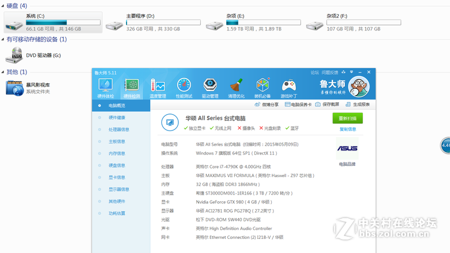Select the 电脑概览 sidebar tab

click(x=121, y=106)
